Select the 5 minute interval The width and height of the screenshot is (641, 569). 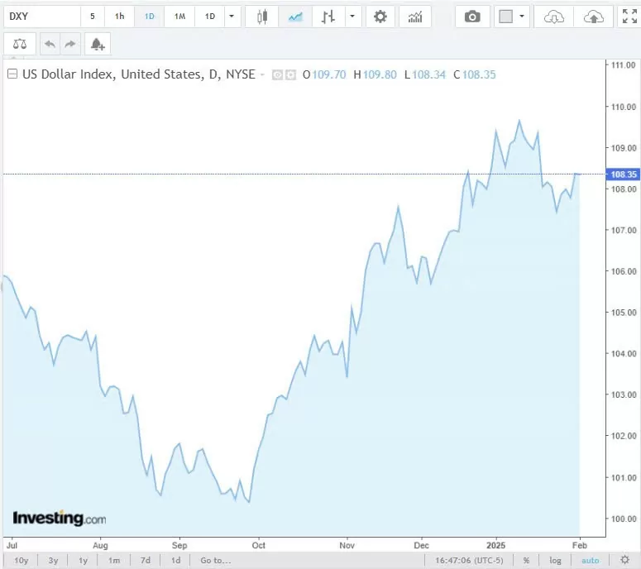coord(93,17)
